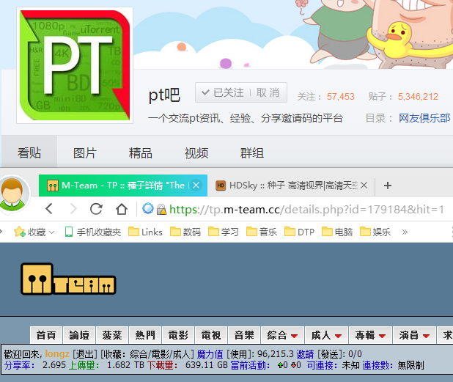Click the 退出 logout link
453x382 pixels.
click(x=85, y=354)
